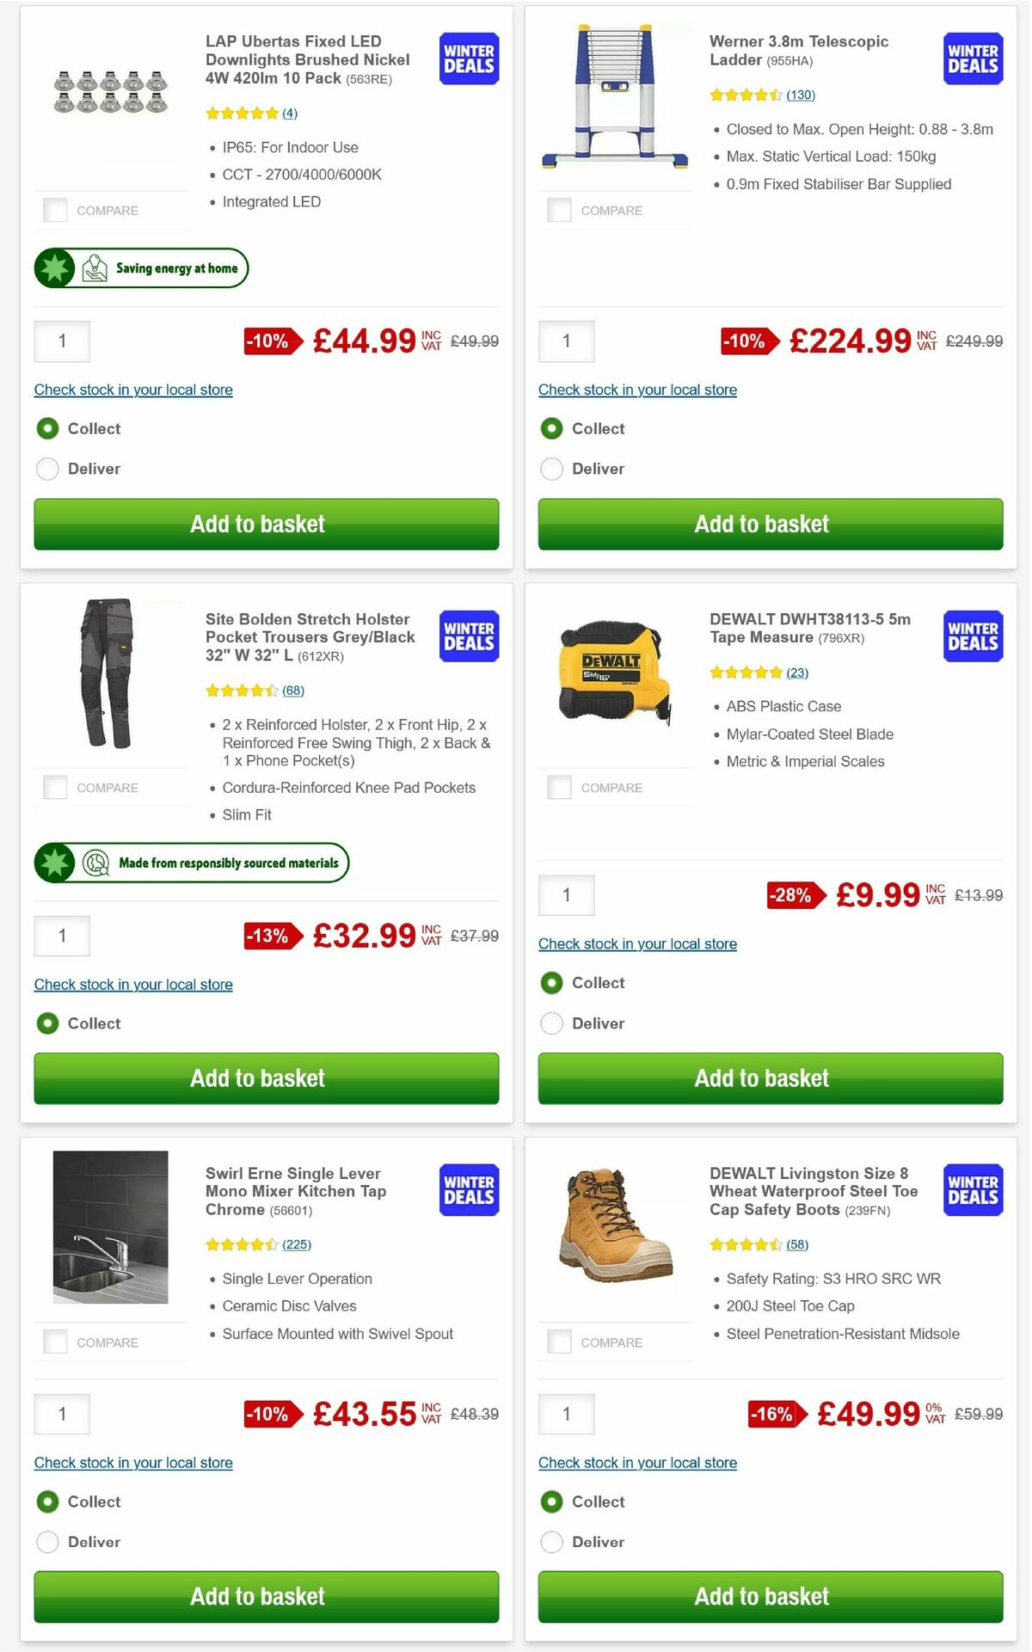The image size is (1032, 1652).
Task: Check Compare on the Swirl Erne kitchen tap
Action: coord(56,1342)
